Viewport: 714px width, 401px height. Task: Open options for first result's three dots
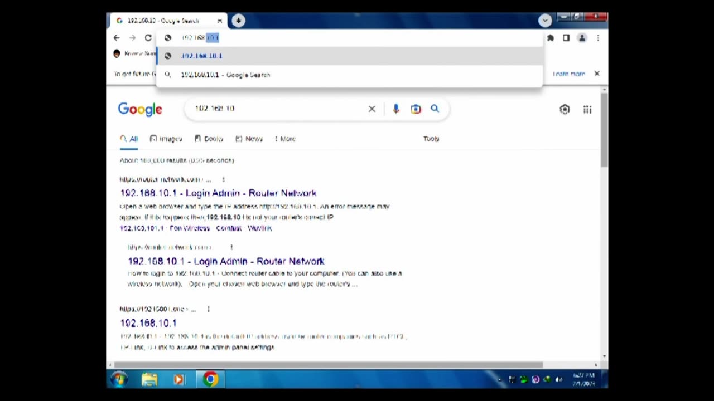pyautogui.click(x=223, y=179)
